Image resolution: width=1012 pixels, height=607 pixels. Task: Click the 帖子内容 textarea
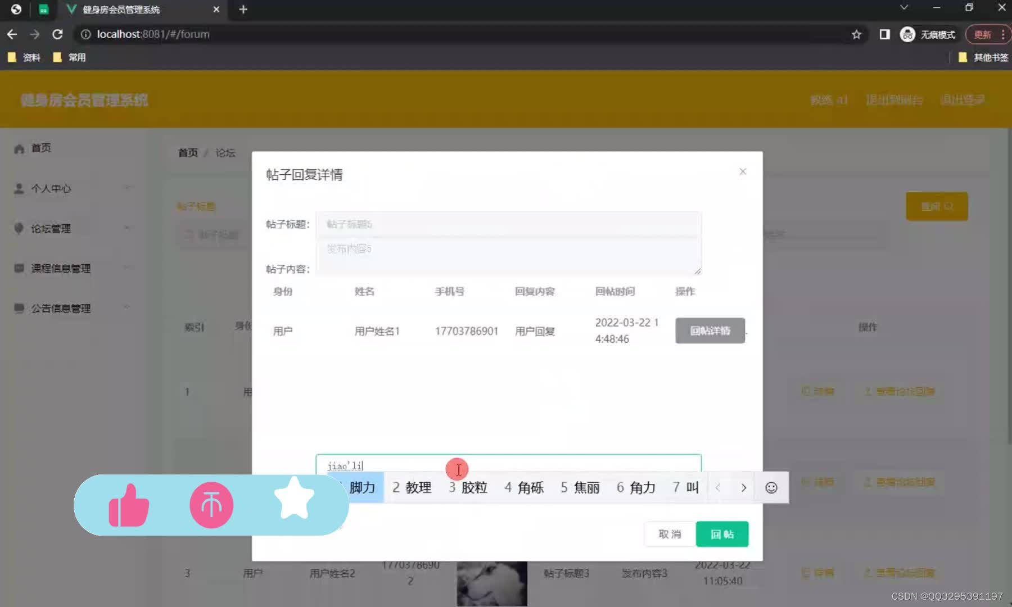(x=509, y=257)
